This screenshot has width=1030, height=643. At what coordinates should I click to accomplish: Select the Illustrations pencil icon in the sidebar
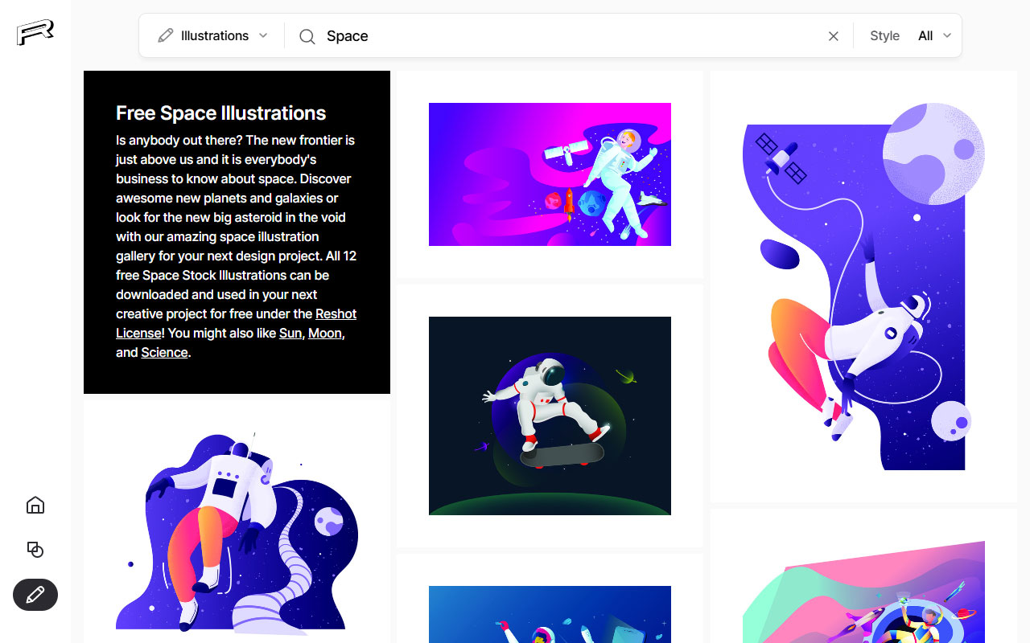tap(35, 595)
